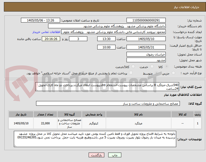Click the گروه کالا field مصالح ساختمانی

pyautogui.click(x=108, y=103)
